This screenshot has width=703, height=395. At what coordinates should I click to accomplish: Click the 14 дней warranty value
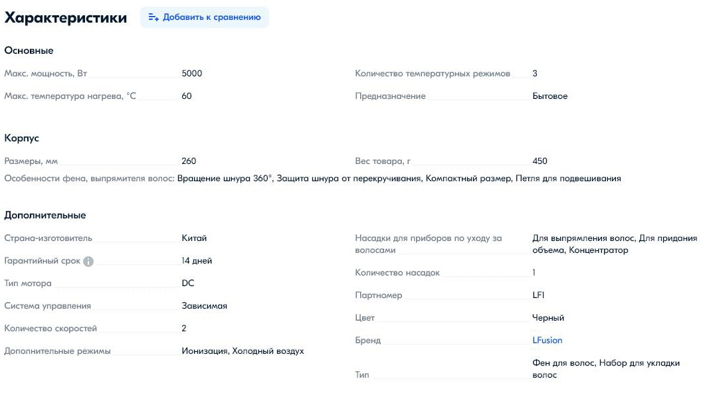tap(197, 261)
